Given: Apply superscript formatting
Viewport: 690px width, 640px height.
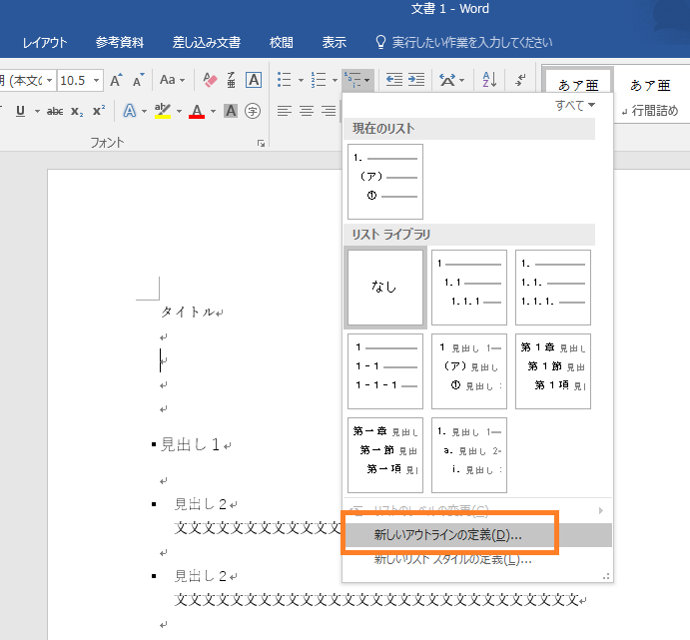Looking at the screenshot, I should 99,111.
